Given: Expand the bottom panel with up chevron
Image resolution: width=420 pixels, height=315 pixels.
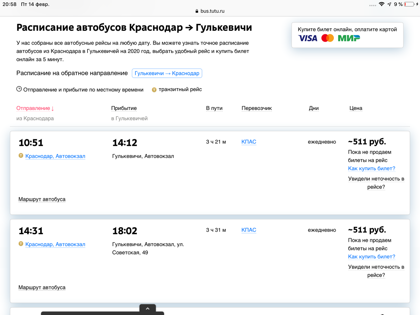Looking at the screenshot, I should point(147,308).
